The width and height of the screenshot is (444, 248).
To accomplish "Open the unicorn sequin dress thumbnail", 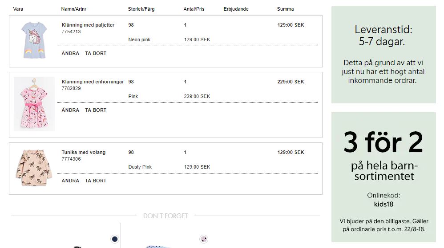I will click(x=34, y=40).
